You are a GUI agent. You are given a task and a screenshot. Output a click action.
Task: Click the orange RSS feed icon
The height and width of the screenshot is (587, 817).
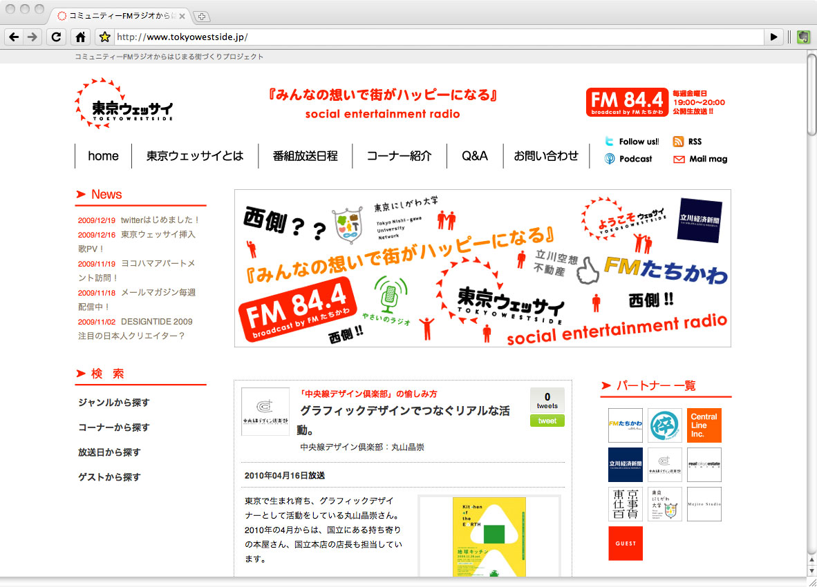(678, 142)
